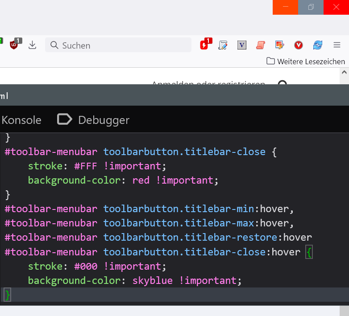Click the opening brace after titlebar-close:hover
The height and width of the screenshot is (316, 349).
(x=309, y=252)
